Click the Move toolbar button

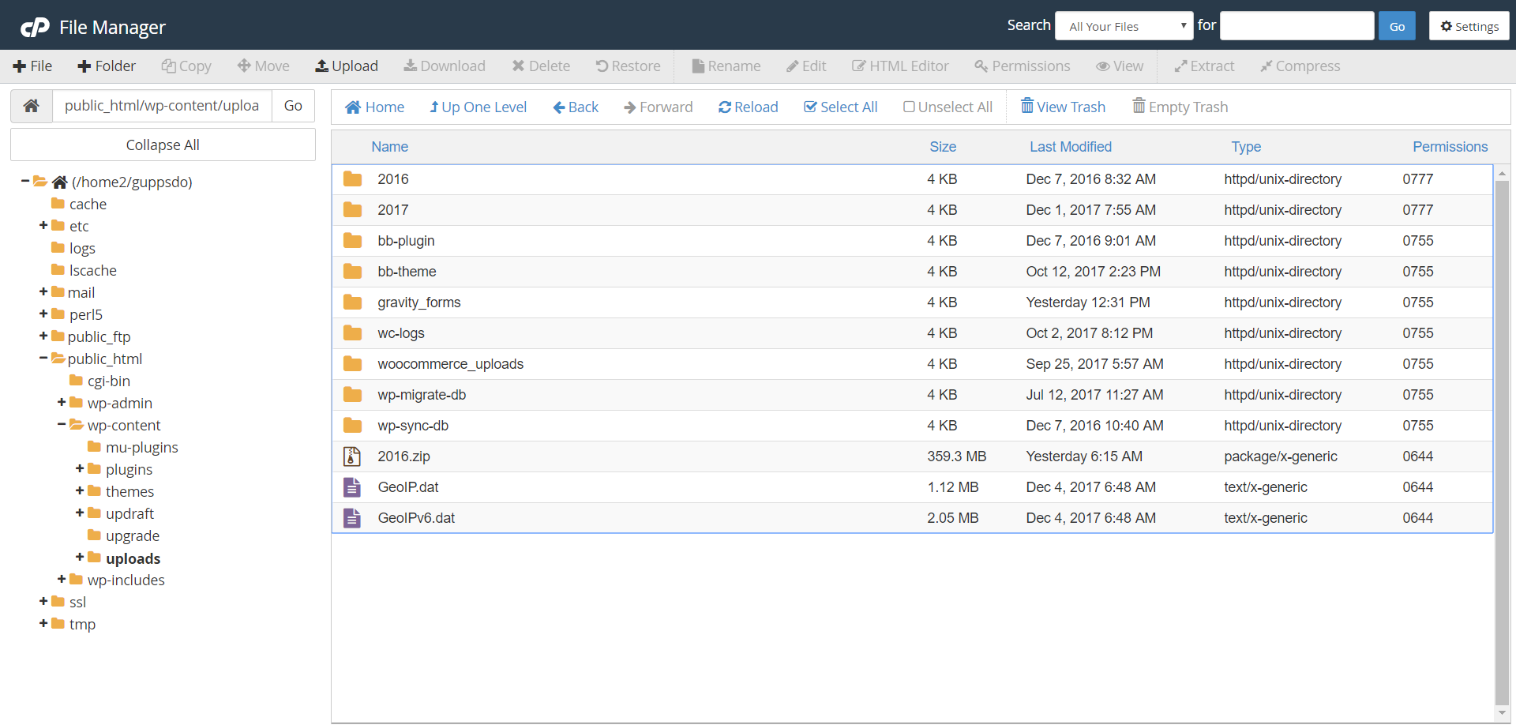click(x=264, y=66)
